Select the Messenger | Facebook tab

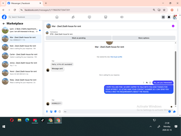24,3
